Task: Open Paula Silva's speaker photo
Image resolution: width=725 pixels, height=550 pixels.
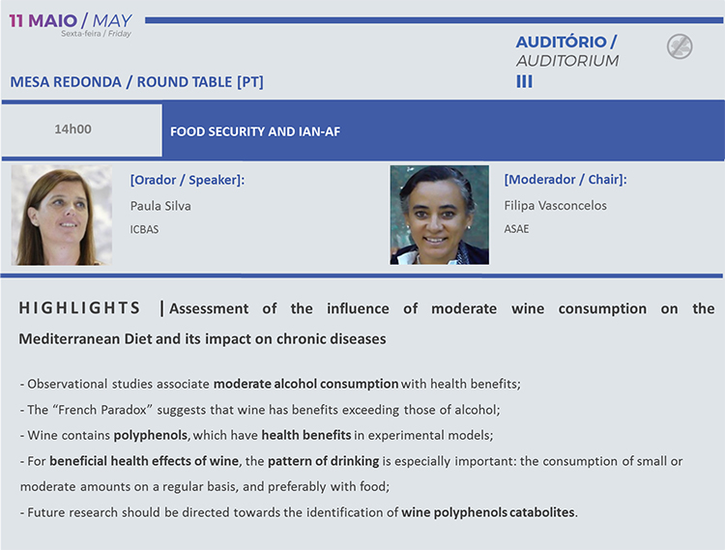Action: click(x=62, y=215)
